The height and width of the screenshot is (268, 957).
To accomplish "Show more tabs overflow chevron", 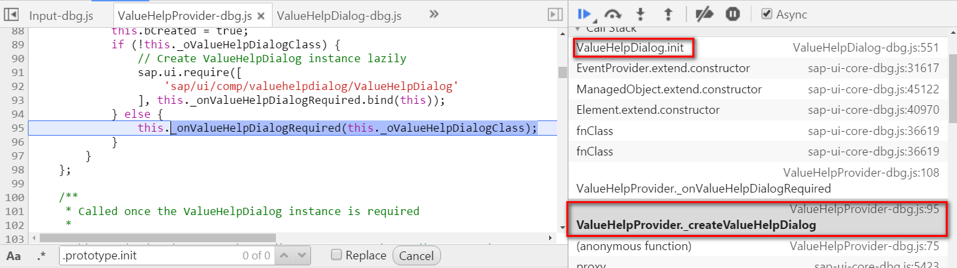I will [x=434, y=14].
